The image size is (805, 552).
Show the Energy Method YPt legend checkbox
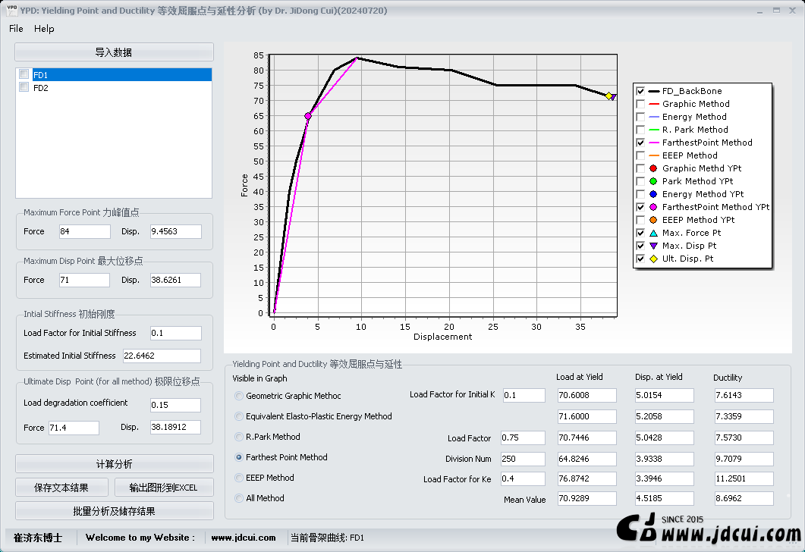tap(640, 194)
